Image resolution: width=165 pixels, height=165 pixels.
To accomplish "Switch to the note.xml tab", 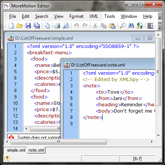I will click(x=36, y=150).
